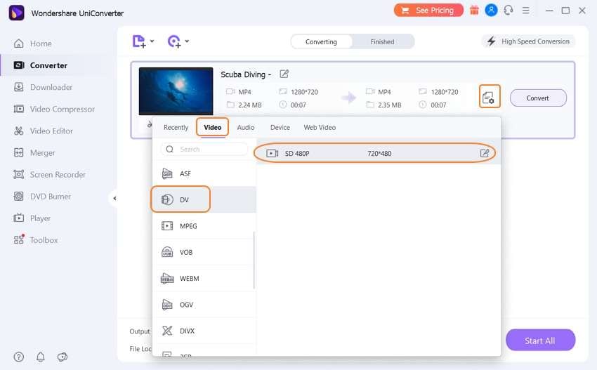Switch to the Finished tab
The height and width of the screenshot is (370, 597).
click(x=382, y=42)
